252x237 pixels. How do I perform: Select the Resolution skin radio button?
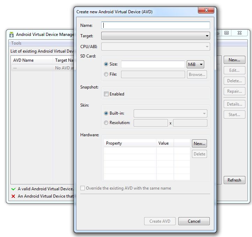tap(106, 123)
